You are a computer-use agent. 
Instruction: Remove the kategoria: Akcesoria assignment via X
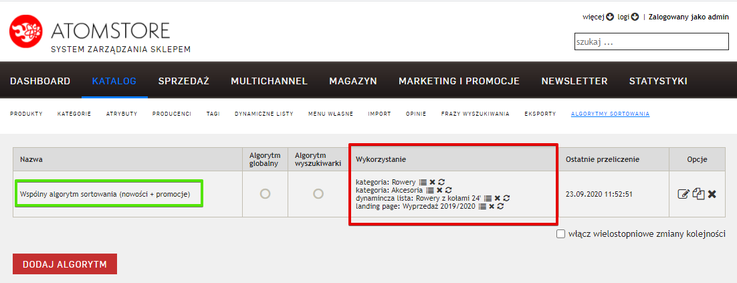439,190
